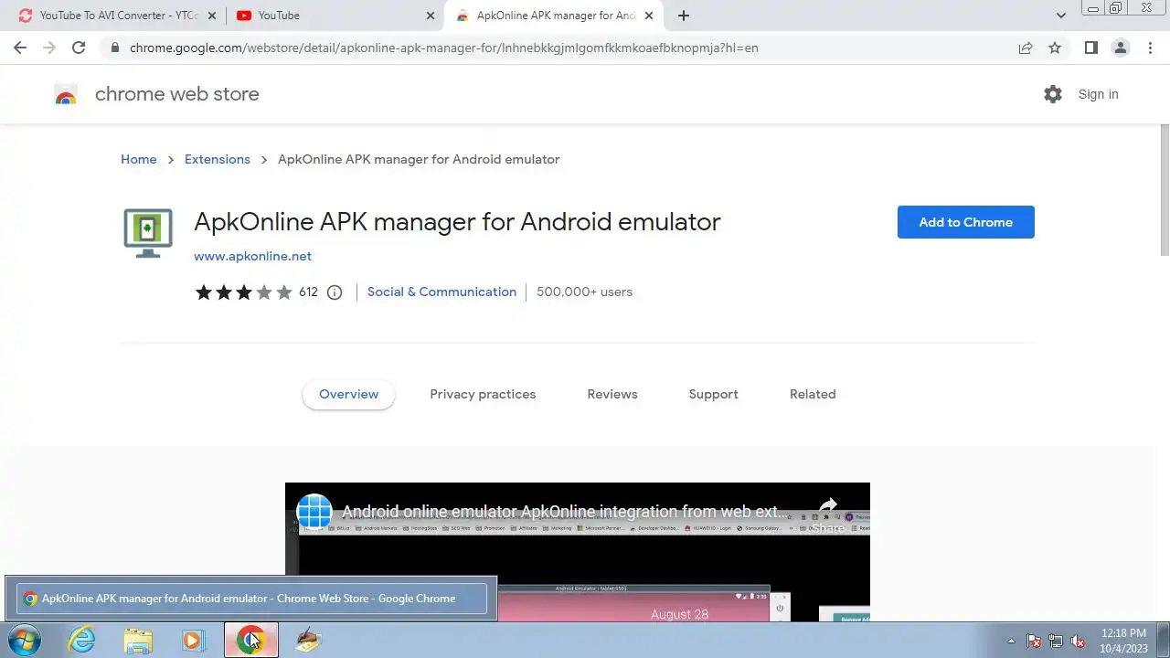
Task: Click the share page icon
Action: tap(1026, 48)
